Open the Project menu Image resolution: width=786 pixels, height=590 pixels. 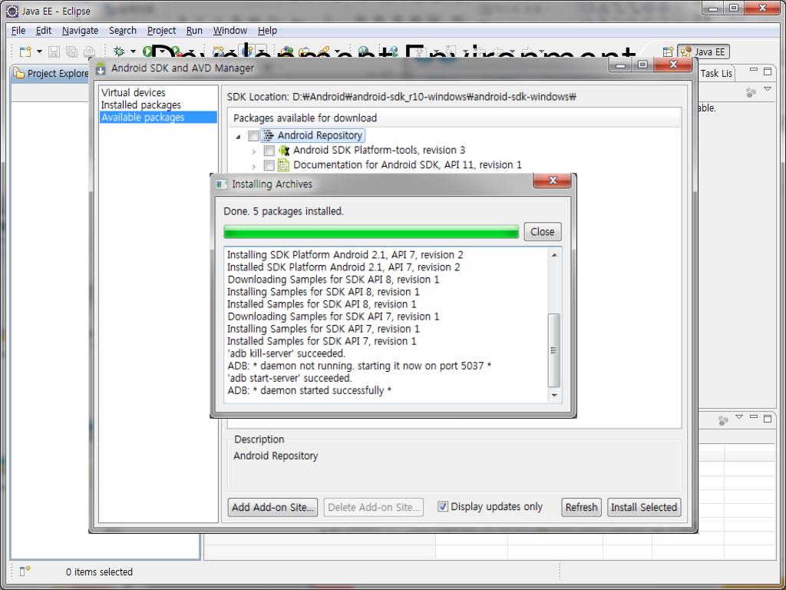[x=161, y=31]
